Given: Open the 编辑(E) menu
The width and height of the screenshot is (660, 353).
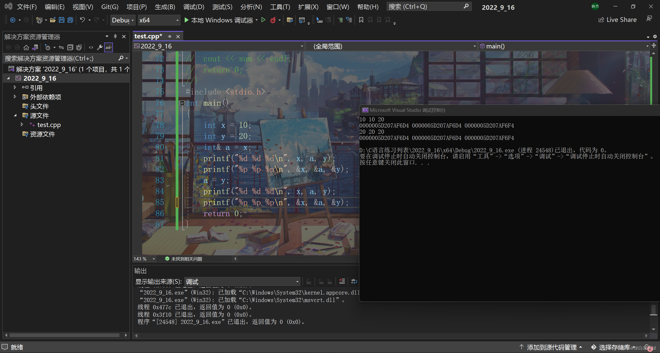Looking at the screenshot, I should click(x=54, y=7).
